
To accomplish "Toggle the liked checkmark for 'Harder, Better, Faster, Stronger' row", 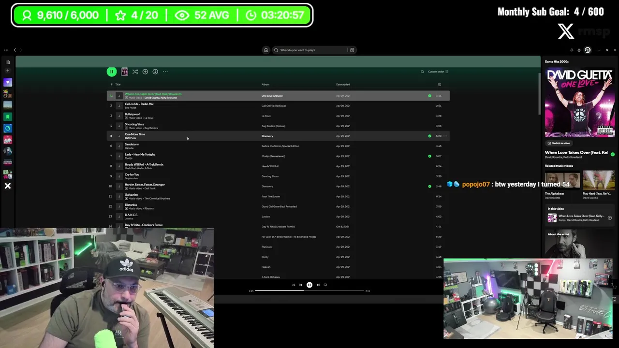I will [429, 186].
